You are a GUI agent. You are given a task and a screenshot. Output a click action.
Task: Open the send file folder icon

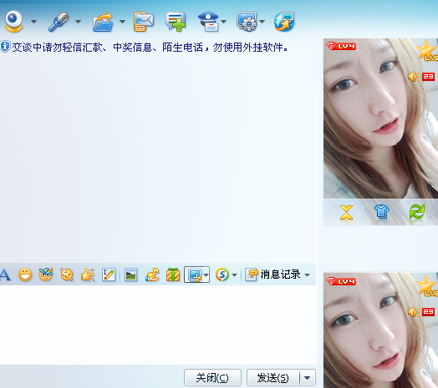(103, 22)
